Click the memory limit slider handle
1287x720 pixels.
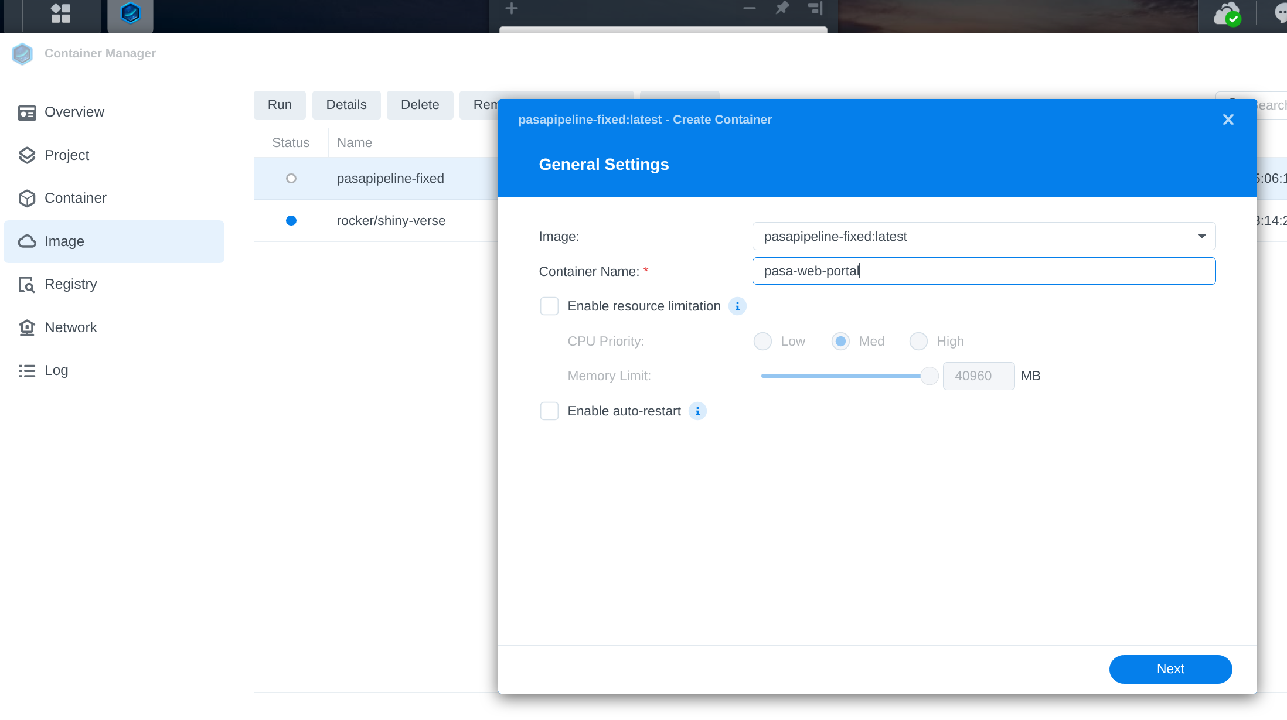[x=929, y=376]
